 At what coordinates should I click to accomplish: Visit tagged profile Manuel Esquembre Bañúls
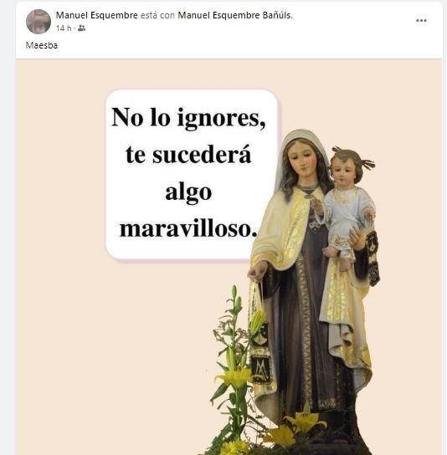pos(235,15)
